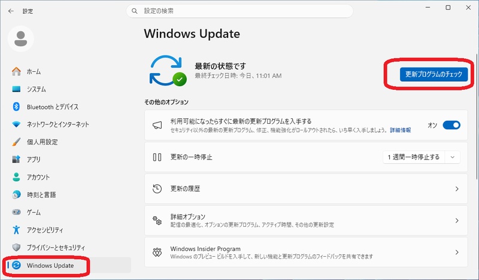Viewport: 479px width, 280px height.
Task: Click 更新プログラムのチェック button
Action: tap(433, 74)
